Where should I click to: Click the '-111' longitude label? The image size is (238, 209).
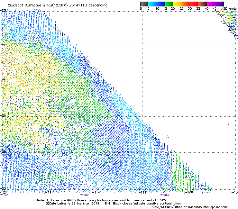tap(142, 192)
